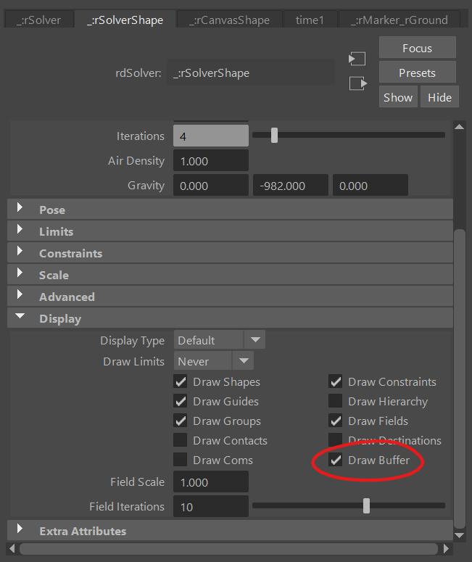Open the Draw Limits dropdown
Image resolution: width=472 pixels, height=562 pixels.
pos(213,361)
